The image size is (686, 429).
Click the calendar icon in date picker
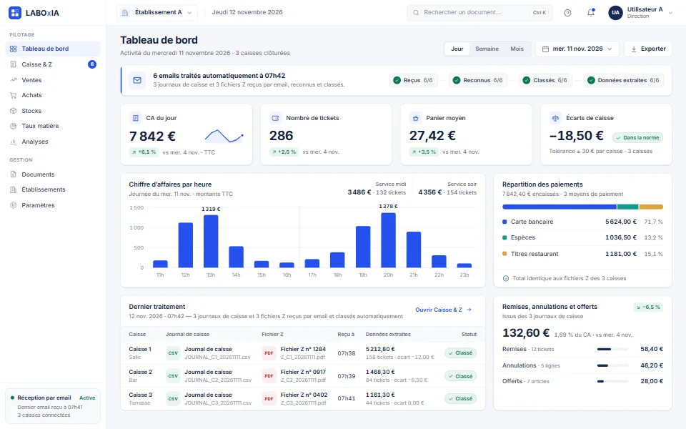point(545,49)
